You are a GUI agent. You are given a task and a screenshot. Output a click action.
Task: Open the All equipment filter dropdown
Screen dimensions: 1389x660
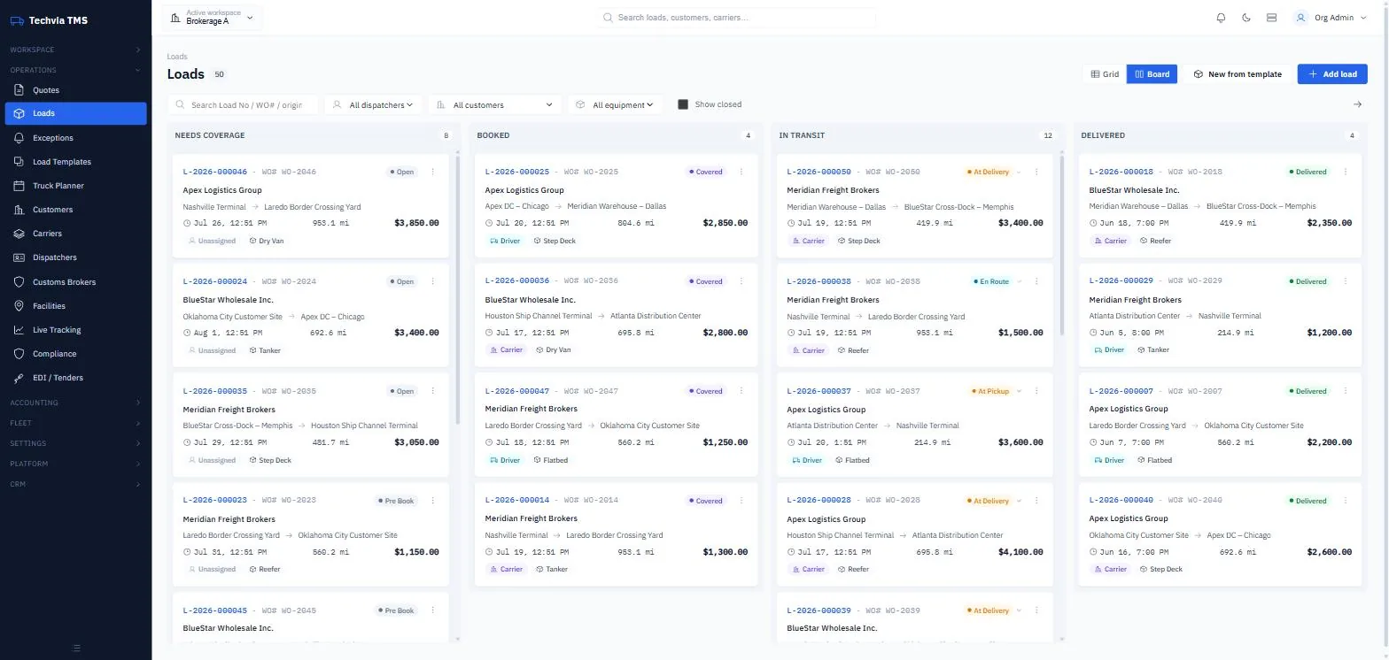tap(616, 105)
